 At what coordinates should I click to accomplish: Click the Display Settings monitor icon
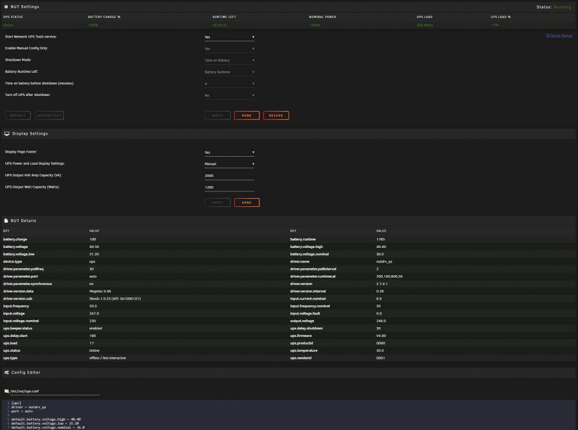[6, 134]
